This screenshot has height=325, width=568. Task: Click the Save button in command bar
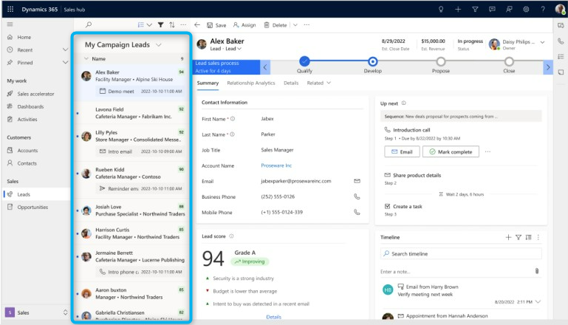[x=216, y=25]
